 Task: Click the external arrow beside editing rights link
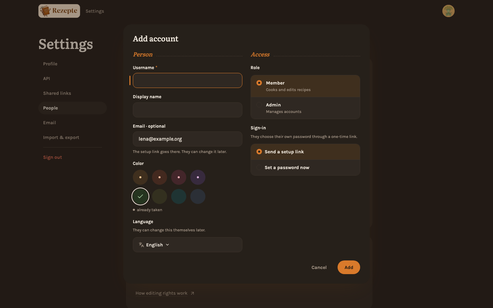[x=192, y=293]
